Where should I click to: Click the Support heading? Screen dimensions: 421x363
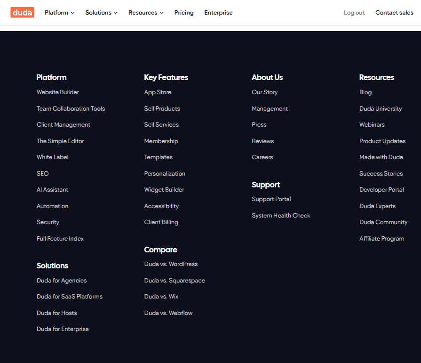[266, 185]
